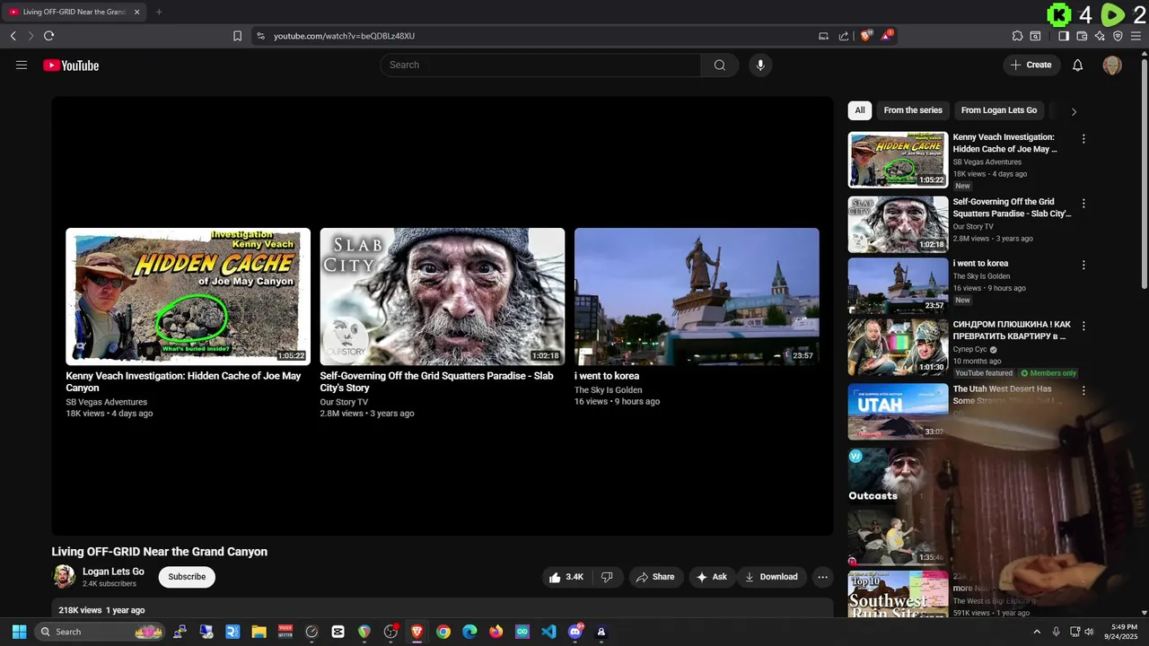Open SB Vegas Adventures channel in end screen
Screen dimensions: 1149x646
tap(106, 402)
